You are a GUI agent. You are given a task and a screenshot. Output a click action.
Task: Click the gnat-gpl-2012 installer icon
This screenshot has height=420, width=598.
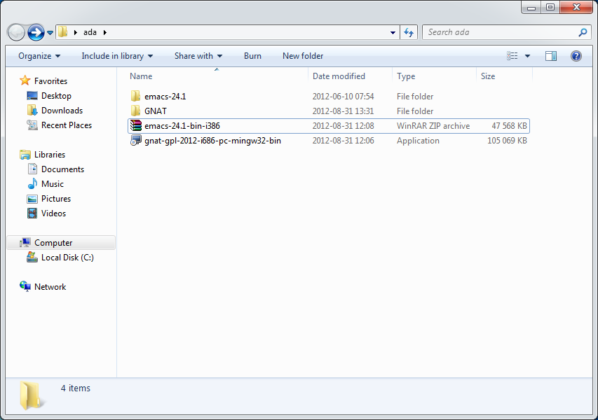click(x=136, y=140)
